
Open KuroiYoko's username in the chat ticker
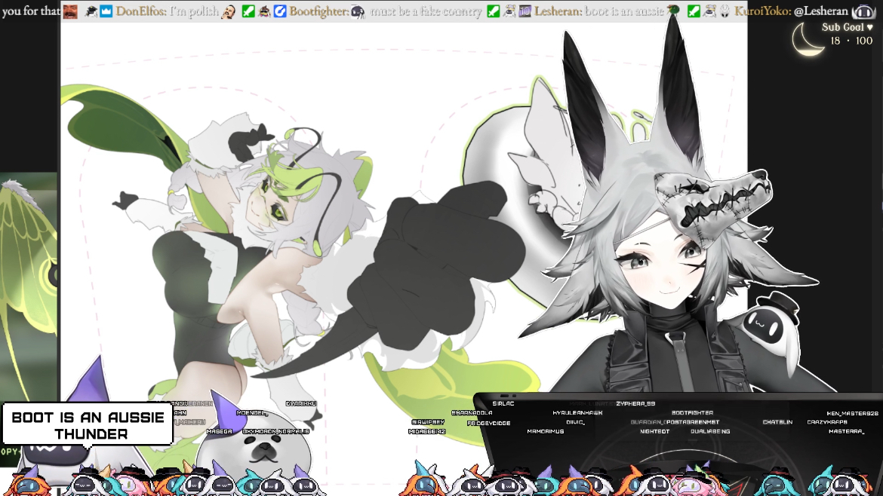pyautogui.click(x=762, y=11)
